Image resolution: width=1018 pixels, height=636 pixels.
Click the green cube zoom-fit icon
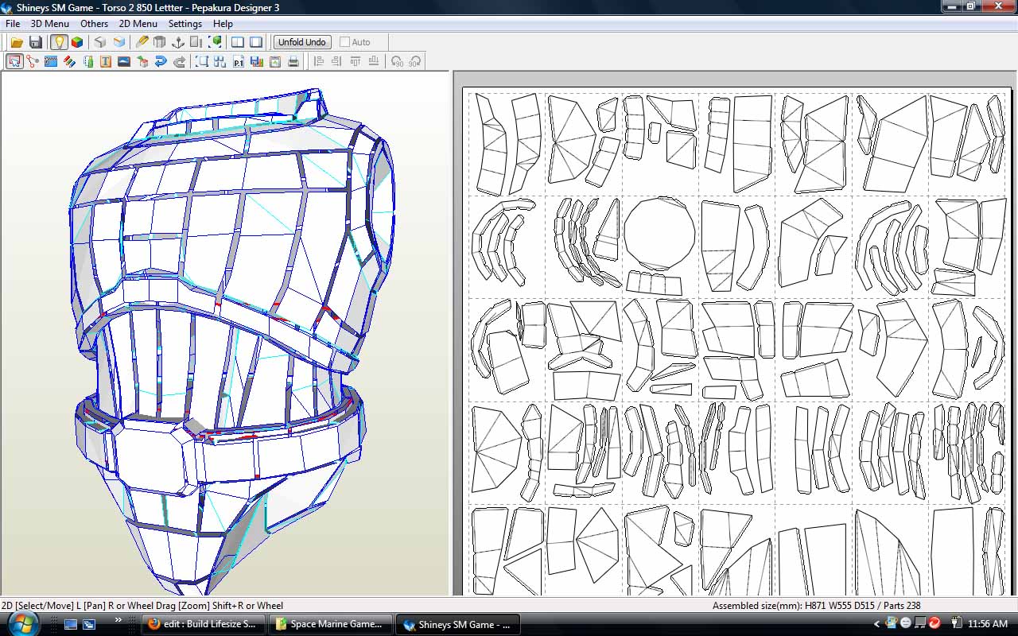coord(215,42)
